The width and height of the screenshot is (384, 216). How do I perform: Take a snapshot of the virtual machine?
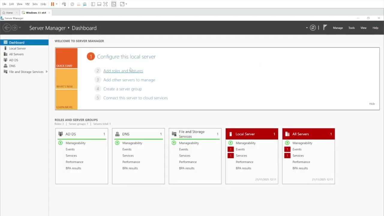tap(72, 4)
